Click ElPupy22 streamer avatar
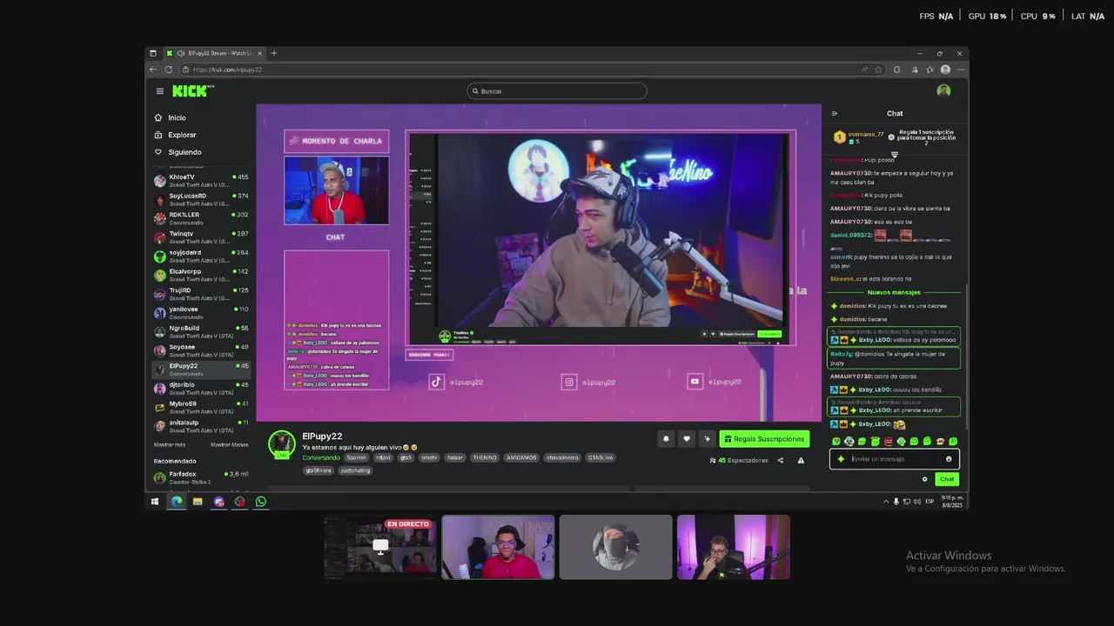This screenshot has width=1114, height=626. [x=282, y=443]
